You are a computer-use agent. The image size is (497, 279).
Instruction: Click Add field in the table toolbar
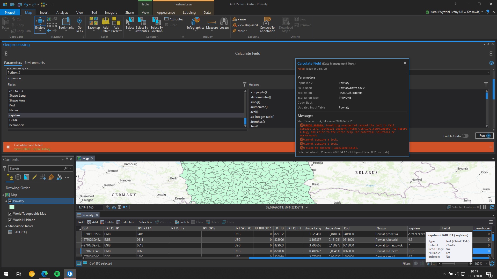[x=92, y=222]
